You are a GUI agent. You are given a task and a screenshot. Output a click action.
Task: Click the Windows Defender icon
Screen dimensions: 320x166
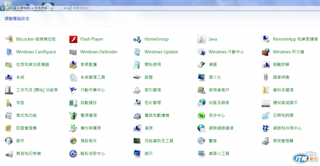(73, 52)
